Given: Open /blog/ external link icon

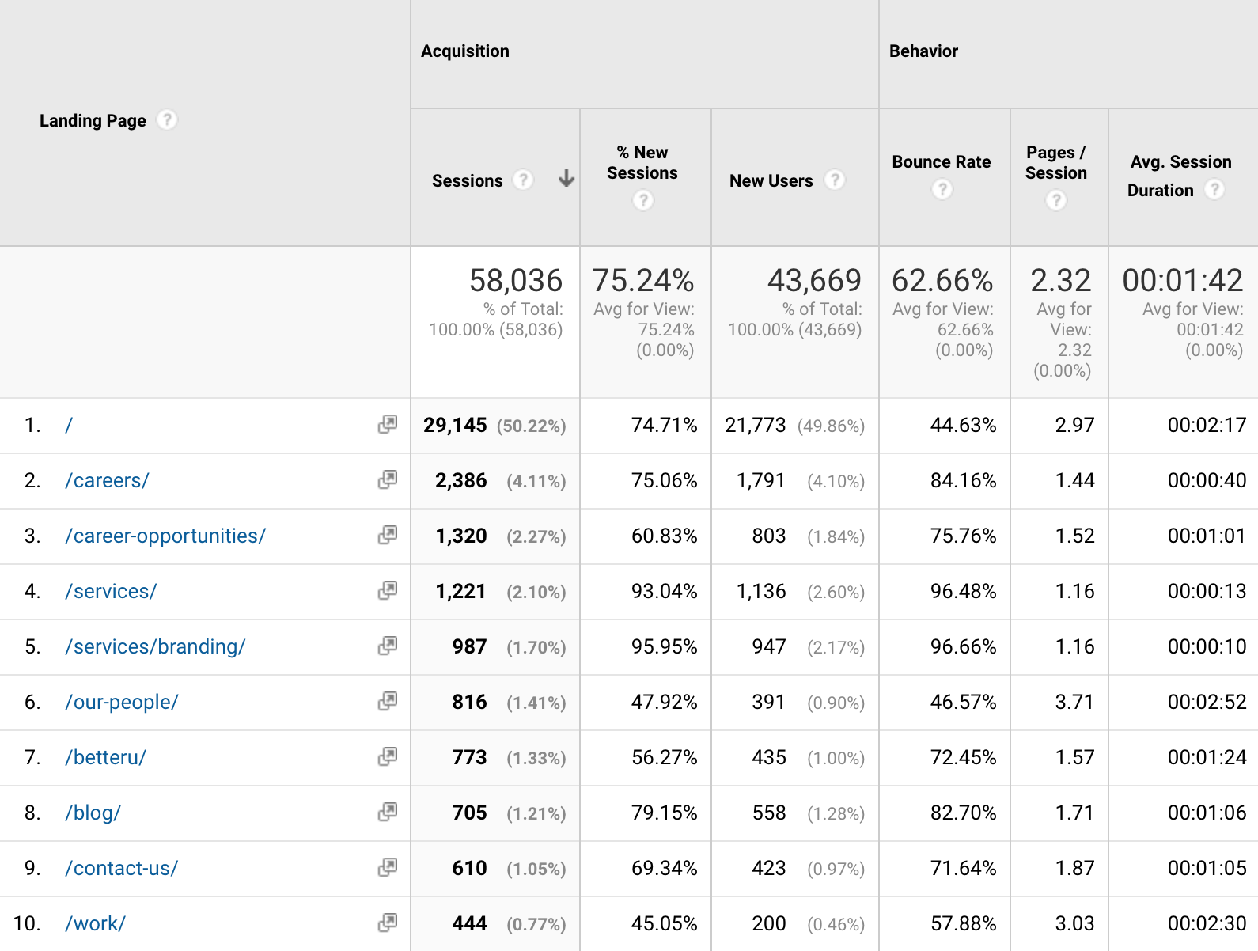Looking at the screenshot, I should tap(388, 812).
